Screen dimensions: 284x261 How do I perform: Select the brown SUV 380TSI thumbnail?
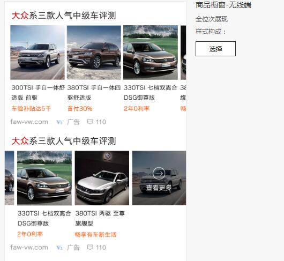pos(94,53)
